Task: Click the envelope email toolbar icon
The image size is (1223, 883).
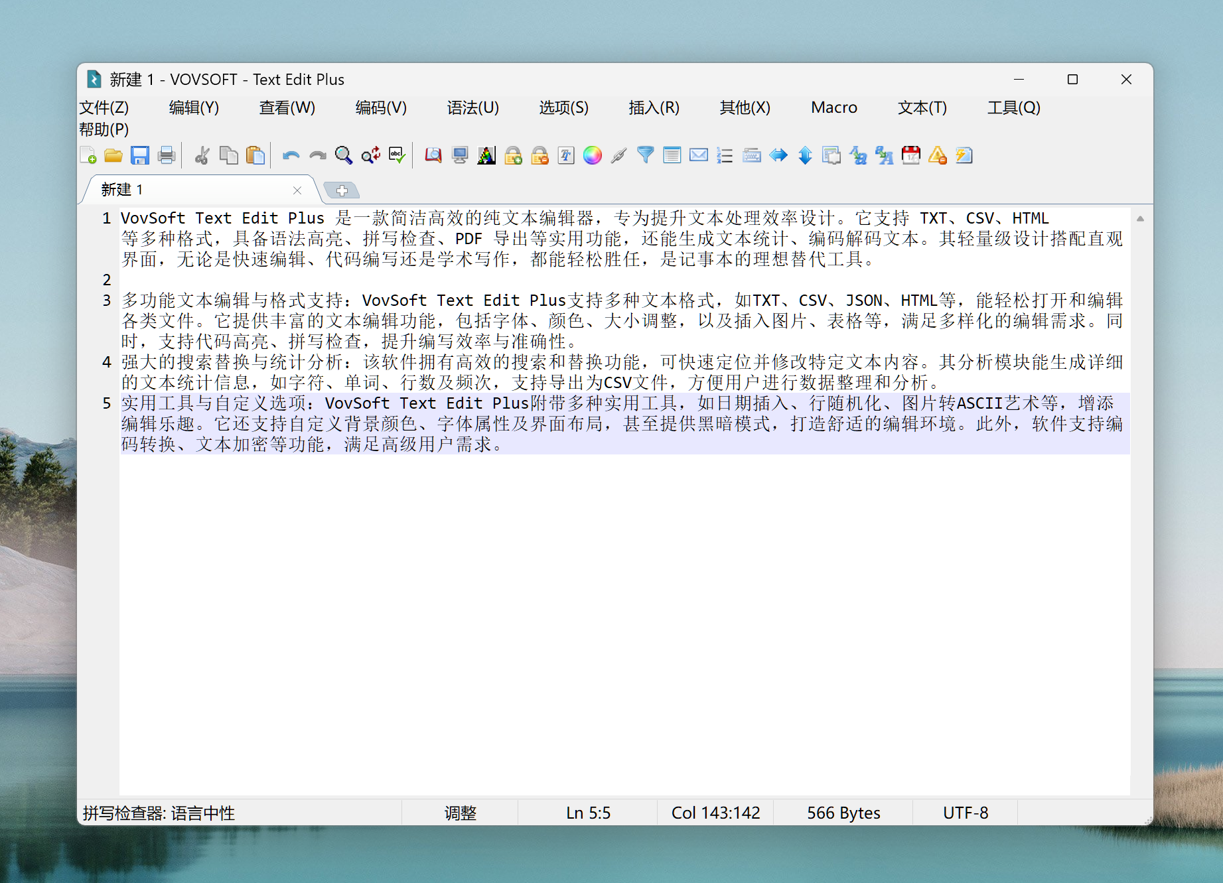Action: pyautogui.click(x=699, y=156)
